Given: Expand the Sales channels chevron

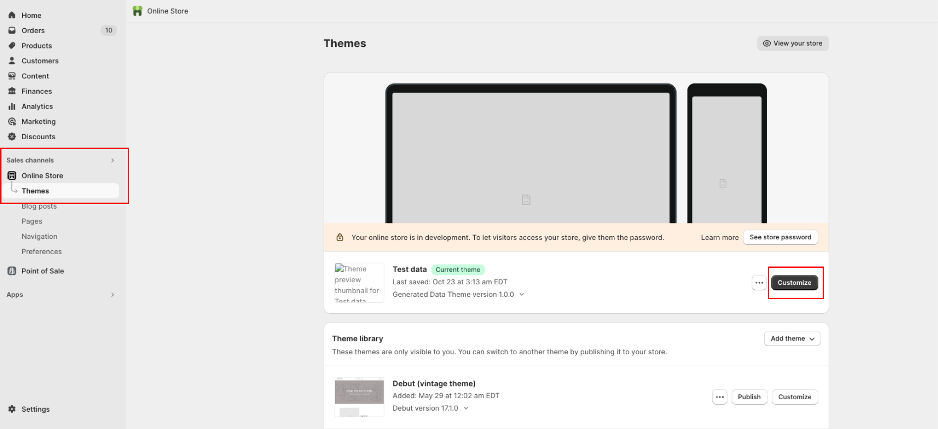Looking at the screenshot, I should 113,160.
